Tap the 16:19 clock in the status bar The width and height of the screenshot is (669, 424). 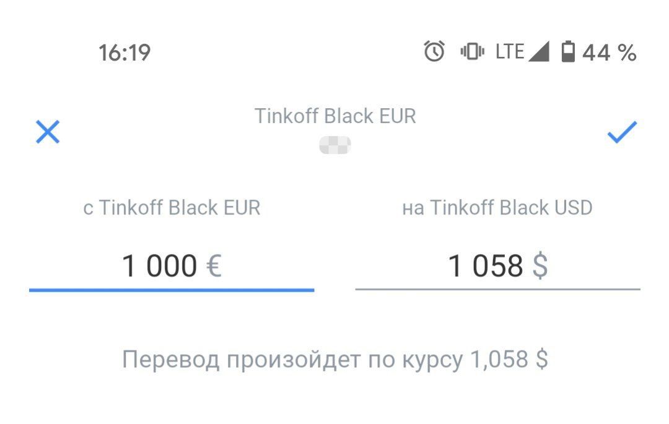click(x=125, y=53)
